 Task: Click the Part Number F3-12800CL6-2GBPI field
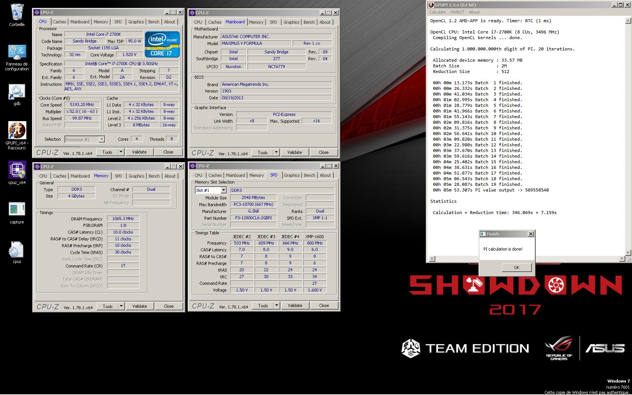pyautogui.click(x=254, y=218)
